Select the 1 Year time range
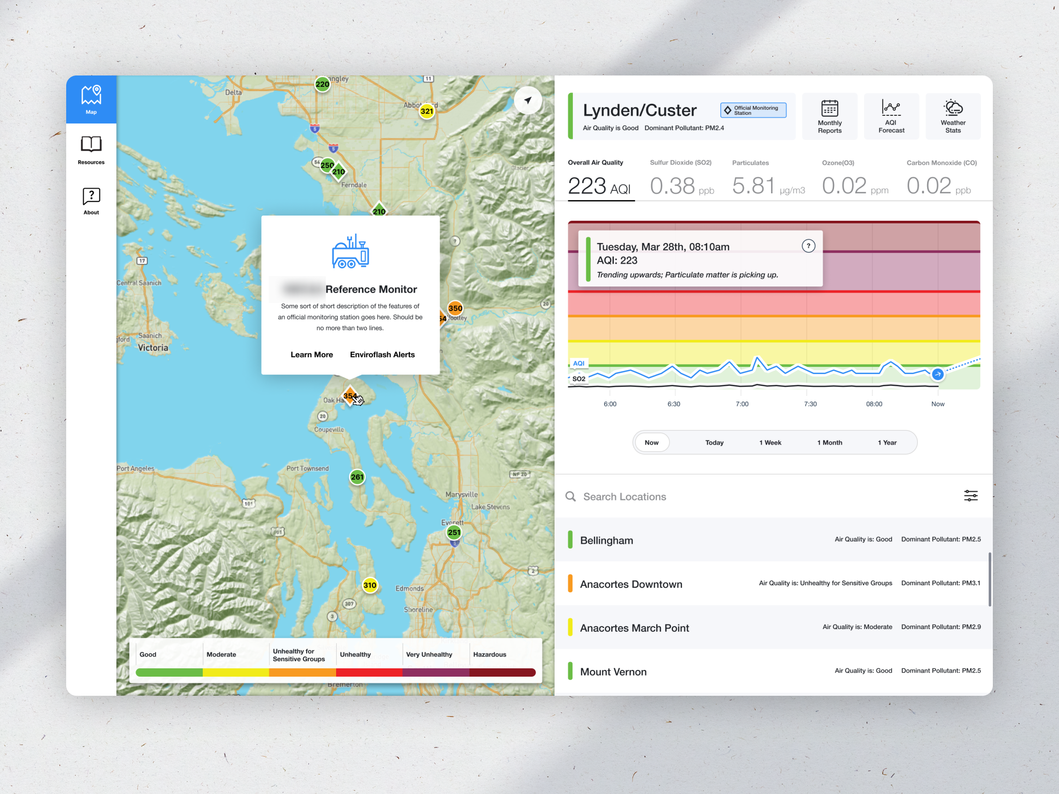This screenshot has height=794, width=1059. tap(887, 442)
